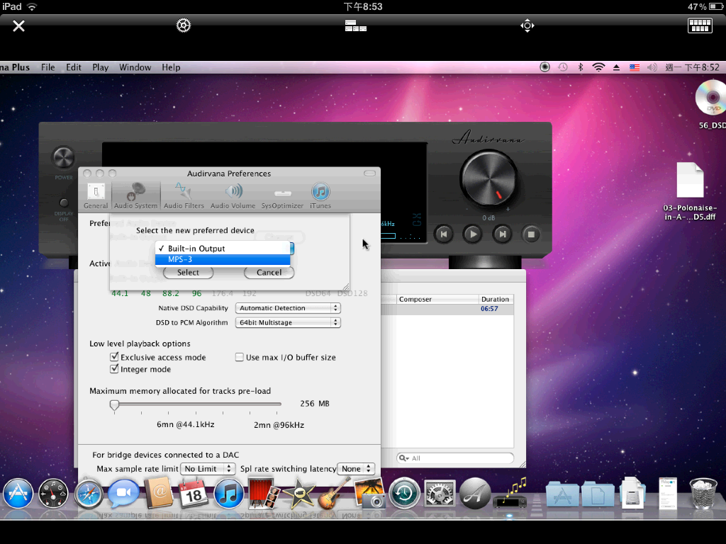
Task: Stop playback in Audirvana
Action: point(531,234)
